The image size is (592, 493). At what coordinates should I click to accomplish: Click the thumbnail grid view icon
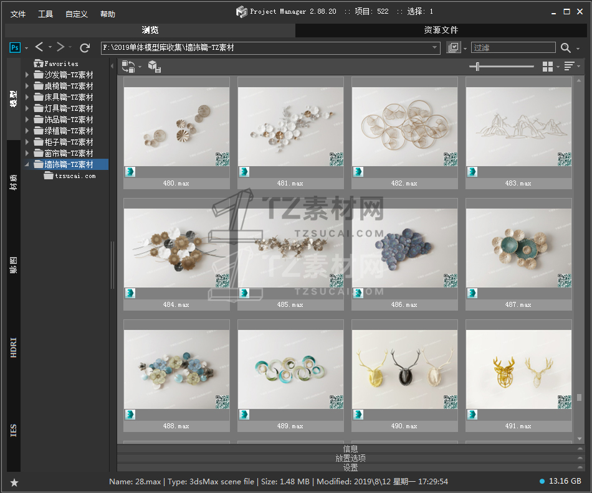(x=548, y=67)
